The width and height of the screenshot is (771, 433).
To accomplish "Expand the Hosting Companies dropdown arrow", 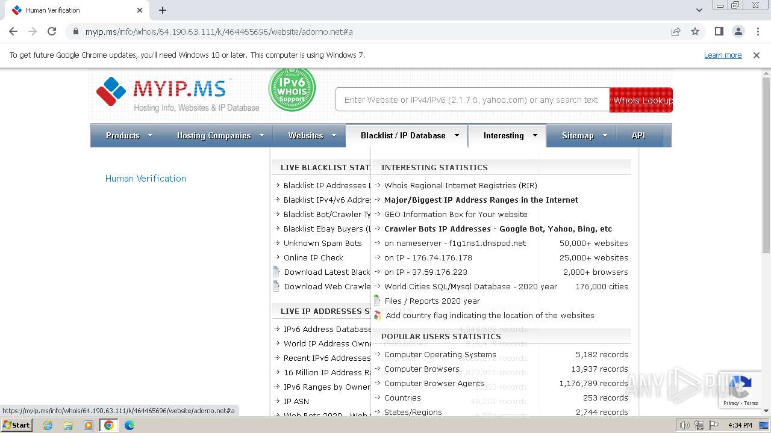I will (261, 135).
